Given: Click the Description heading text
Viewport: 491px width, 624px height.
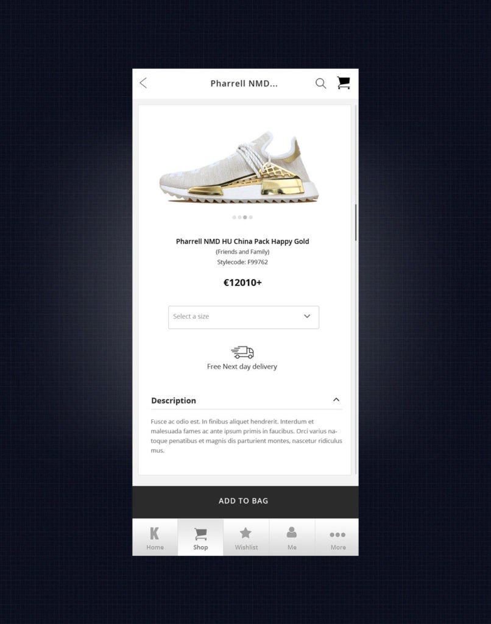Looking at the screenshot, I should click(x=174, y=400).
